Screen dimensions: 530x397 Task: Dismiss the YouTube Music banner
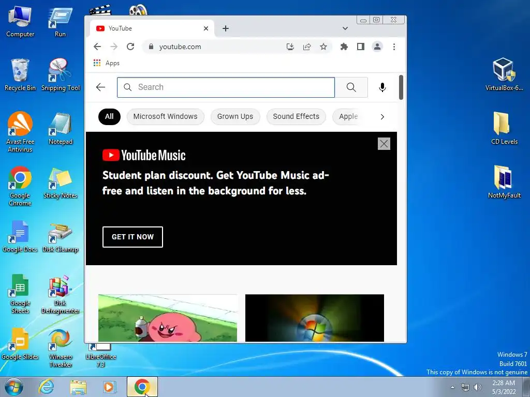[x=384, y=144]
